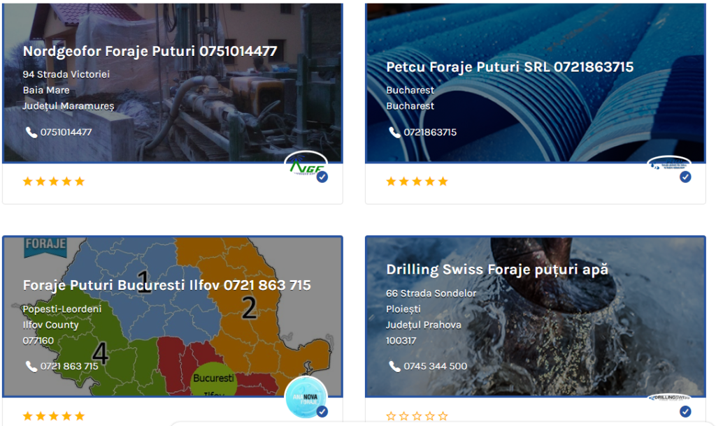Click the verified checkmark on Petcu card
Viewport: 716px width, 426px height.
pos(685,177)
